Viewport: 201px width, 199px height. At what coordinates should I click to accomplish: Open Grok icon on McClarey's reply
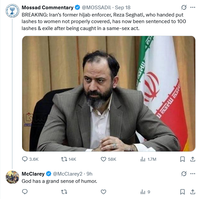tap(184, 174)
